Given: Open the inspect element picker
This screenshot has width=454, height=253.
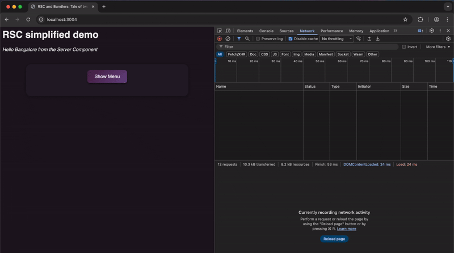Looking at the screenshot, I should coord(220,31).
